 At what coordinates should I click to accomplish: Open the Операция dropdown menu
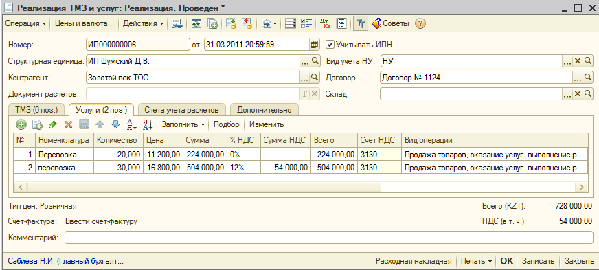coord(25,23)
